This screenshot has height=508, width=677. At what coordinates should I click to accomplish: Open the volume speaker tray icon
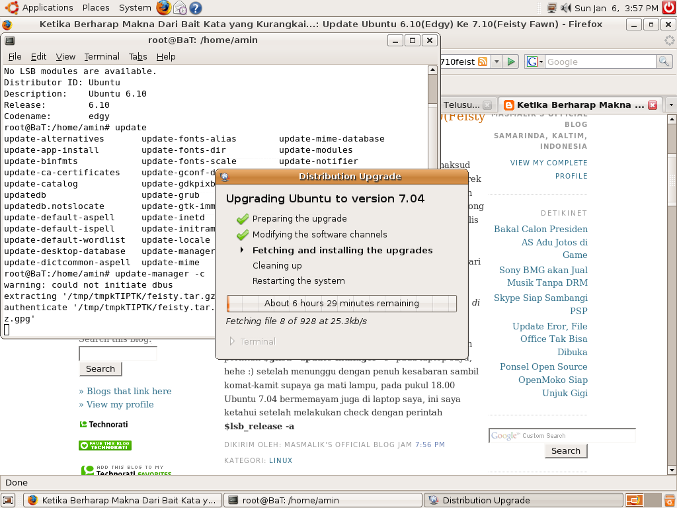pos(566,8)
